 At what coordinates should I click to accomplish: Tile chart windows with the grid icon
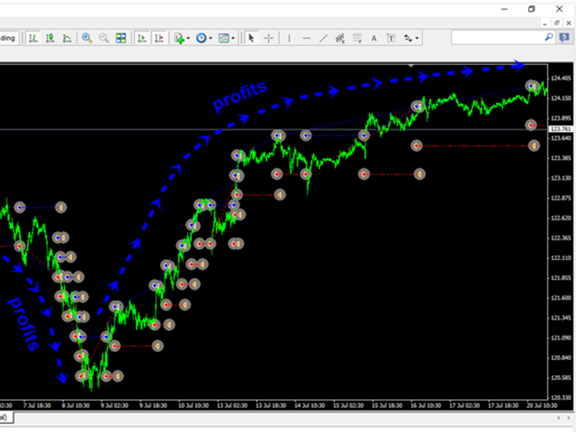tap(121, 38)
